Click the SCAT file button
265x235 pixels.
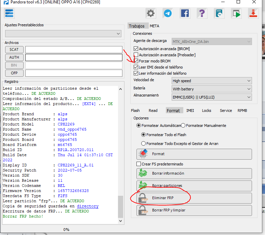(14, 49)
